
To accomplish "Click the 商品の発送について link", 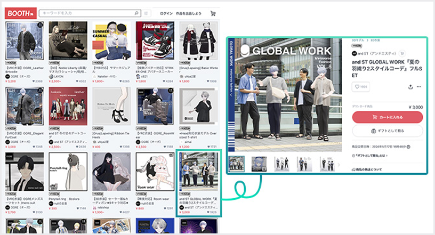I will [x=367, y=169].
